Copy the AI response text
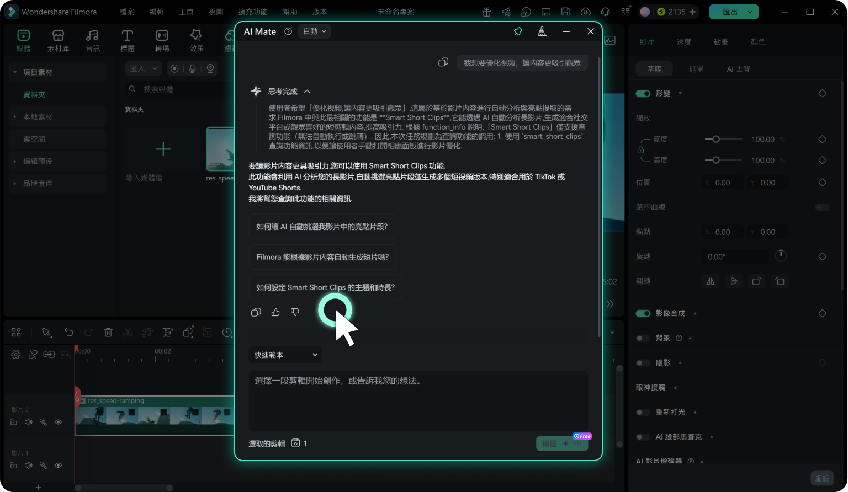848x492 pixels. click(x=256, y=312)
